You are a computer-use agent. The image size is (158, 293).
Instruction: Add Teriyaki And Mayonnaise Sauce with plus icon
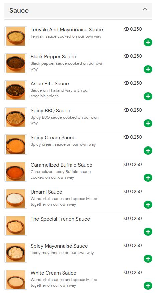(148, 42)
